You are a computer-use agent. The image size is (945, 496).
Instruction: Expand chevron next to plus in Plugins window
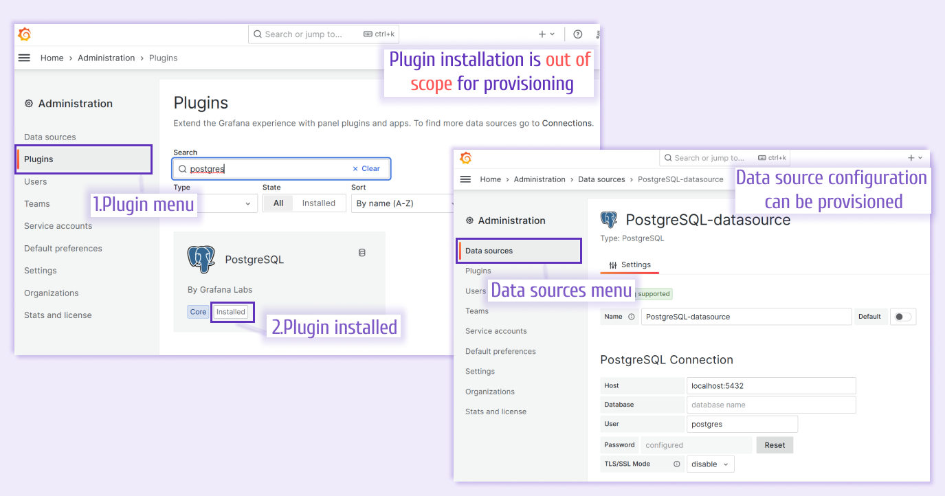[x=553, y=34]
